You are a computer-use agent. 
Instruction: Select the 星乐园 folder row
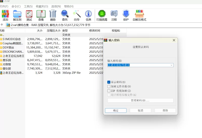click(52, 60)
